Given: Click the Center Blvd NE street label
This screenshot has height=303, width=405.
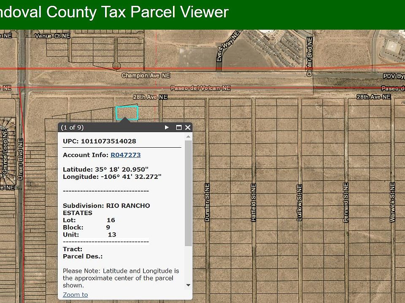Looking at the screenshot, I should pyautogui.click(x=309, y=57).
